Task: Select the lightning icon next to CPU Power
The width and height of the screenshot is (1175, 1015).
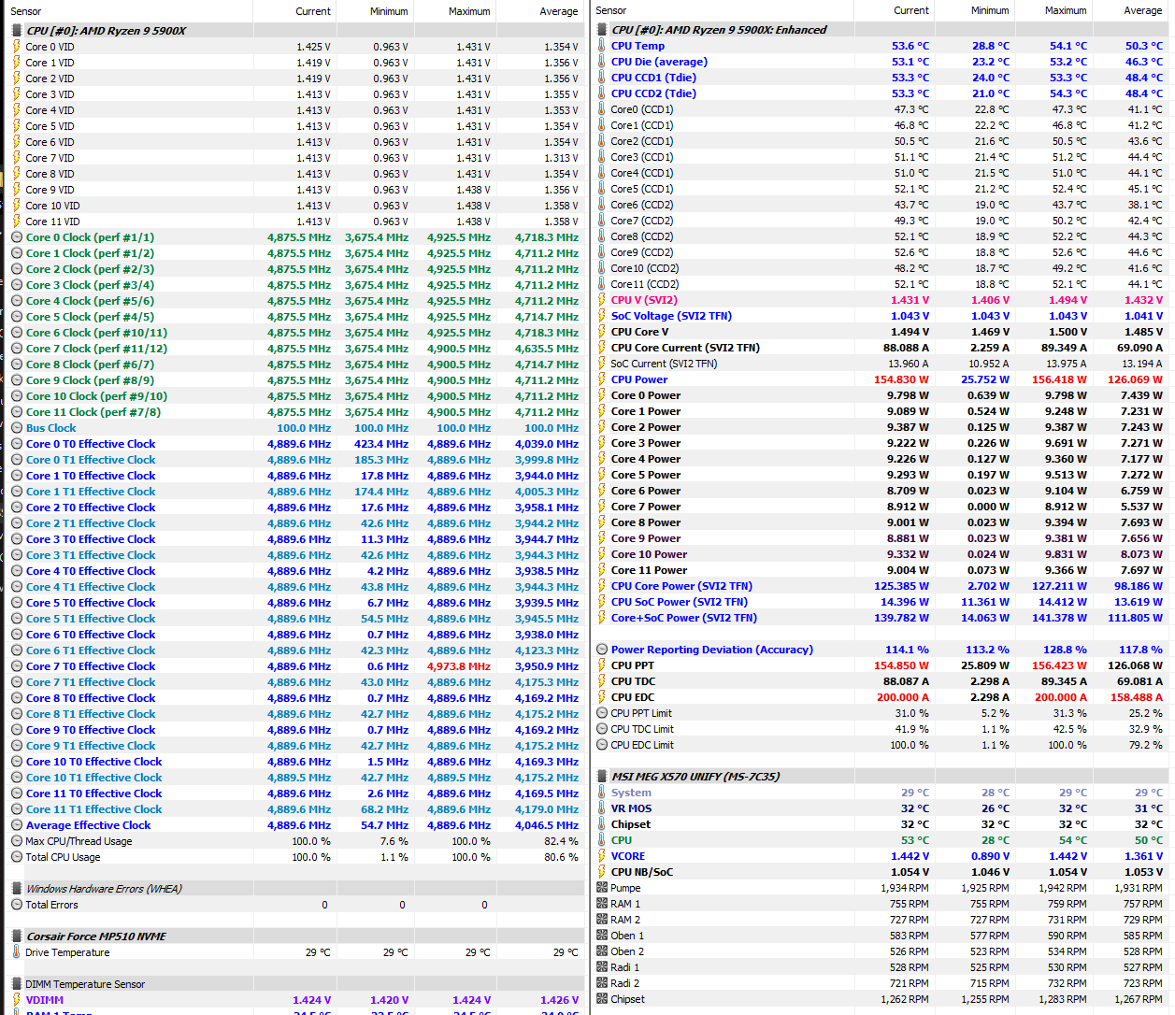Action: pos(601,379)
